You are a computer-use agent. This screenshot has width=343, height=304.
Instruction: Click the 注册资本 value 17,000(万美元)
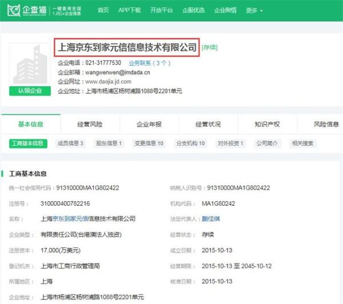[61, 250]
